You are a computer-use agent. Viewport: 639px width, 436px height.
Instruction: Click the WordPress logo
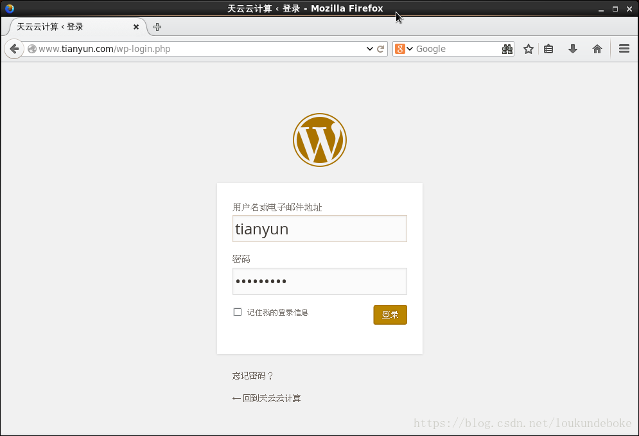320,140
